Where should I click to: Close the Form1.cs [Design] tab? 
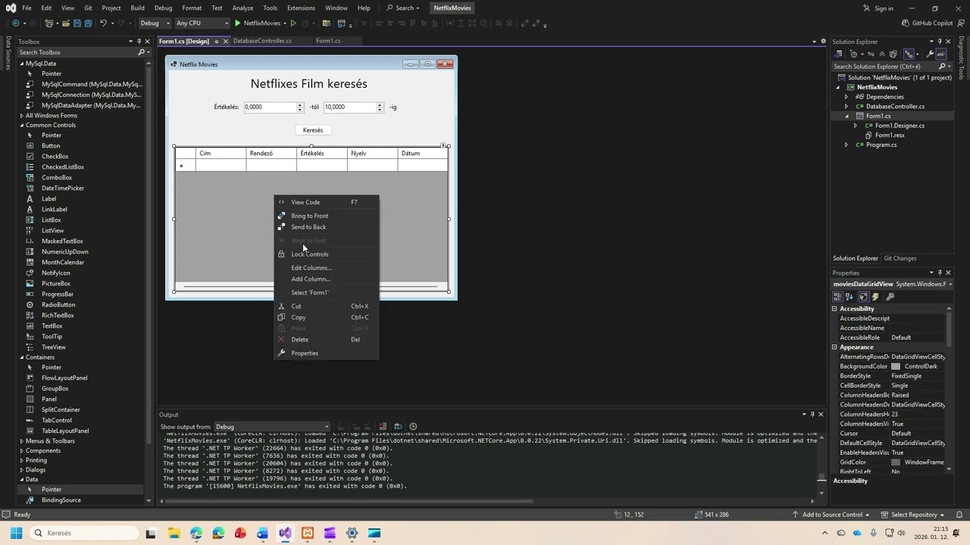click(x=225, y=41)
